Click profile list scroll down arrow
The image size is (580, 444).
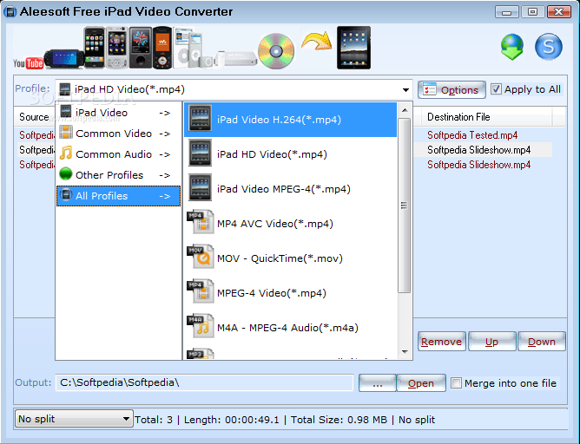point(405,352)
